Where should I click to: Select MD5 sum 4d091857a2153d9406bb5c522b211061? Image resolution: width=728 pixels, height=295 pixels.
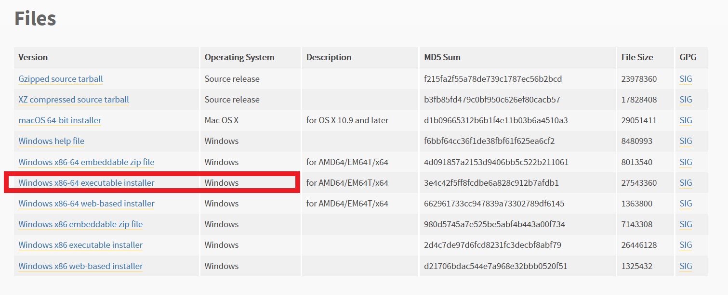[x=496, y=162]
